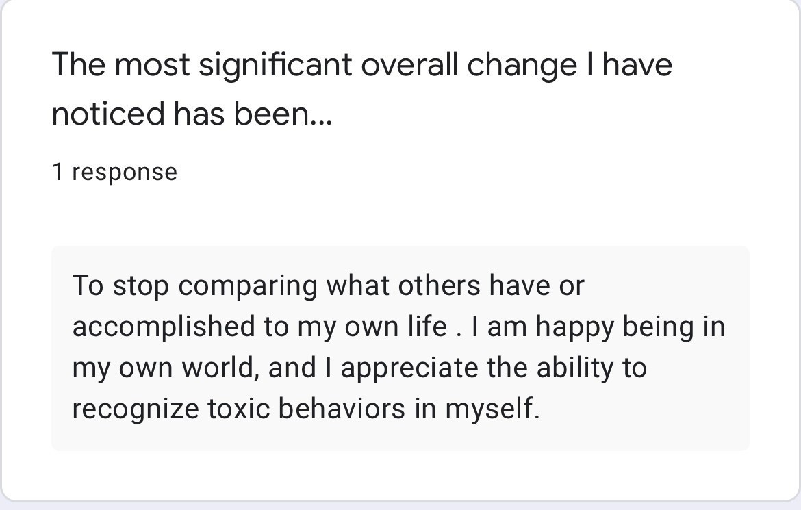801x510 pixels.
Task: Click the second title line 'noticed has been...'
Action: pyautogui.click(x=192, y=113)
